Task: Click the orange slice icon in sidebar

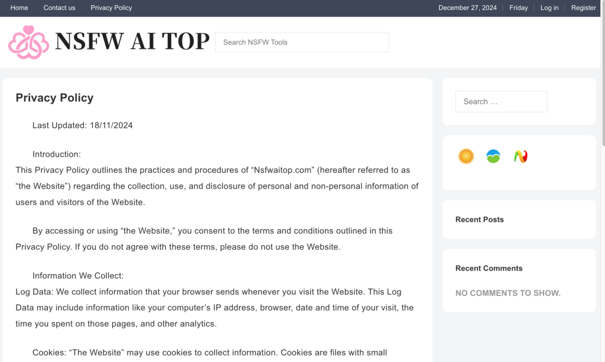Action: pyautogui.click(x=466, y=156)
